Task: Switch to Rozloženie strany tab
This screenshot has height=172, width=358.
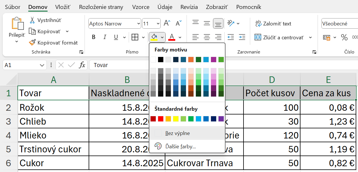Action: (101, 7)
